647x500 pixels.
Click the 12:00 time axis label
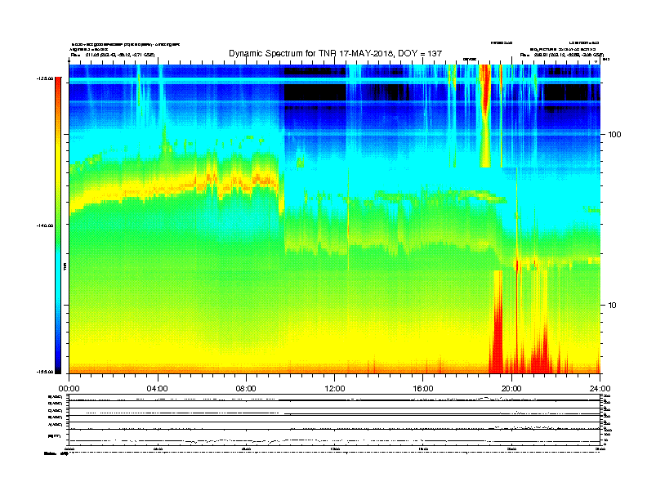point(335,389)
